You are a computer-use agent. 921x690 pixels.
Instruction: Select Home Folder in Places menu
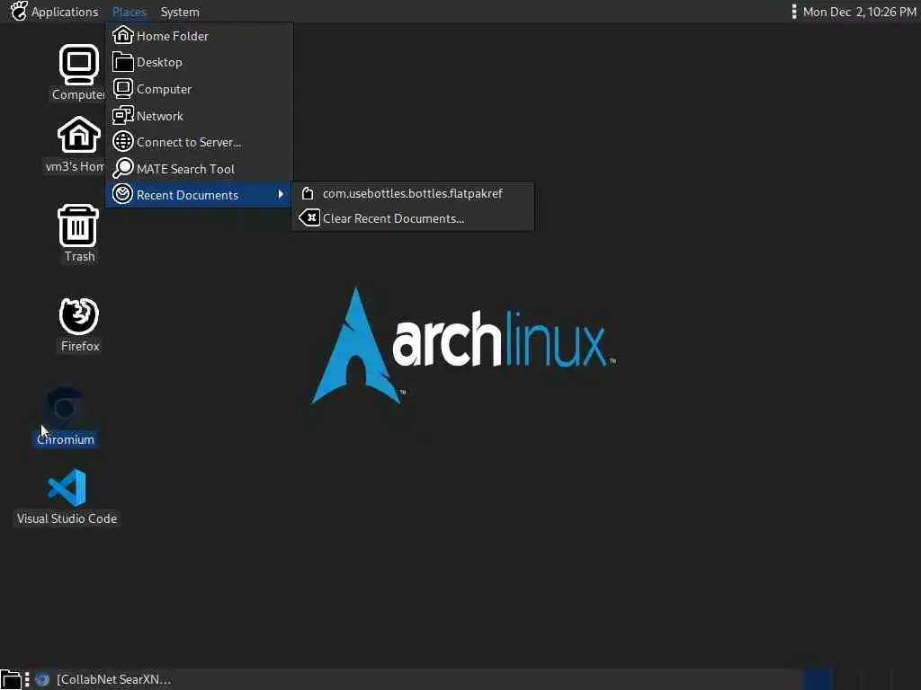(199, 36)
